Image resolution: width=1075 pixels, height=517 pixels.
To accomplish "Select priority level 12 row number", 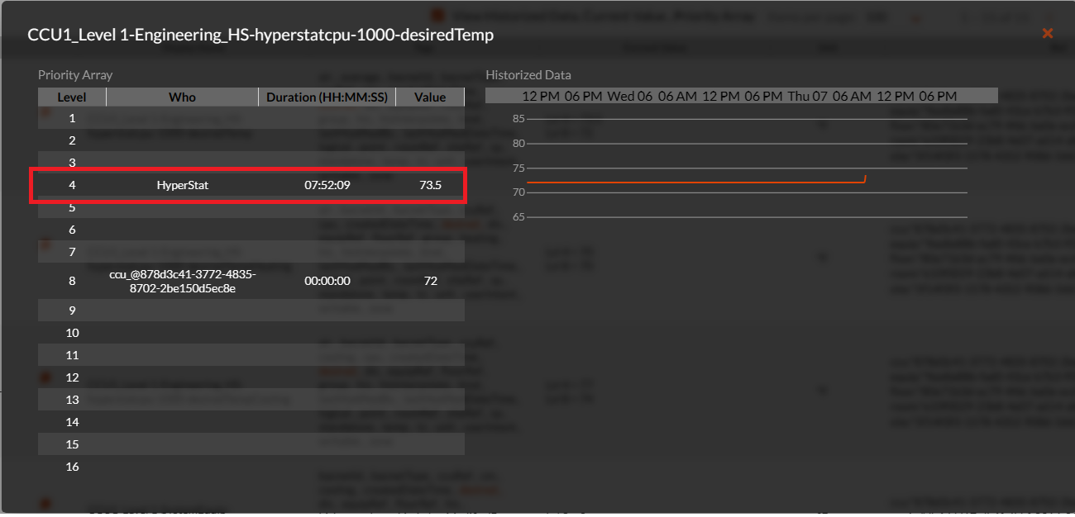I will point(72,377).
